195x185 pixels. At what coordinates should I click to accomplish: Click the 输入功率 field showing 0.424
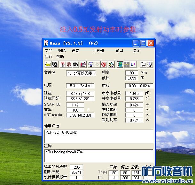click(x=134, y=105)
